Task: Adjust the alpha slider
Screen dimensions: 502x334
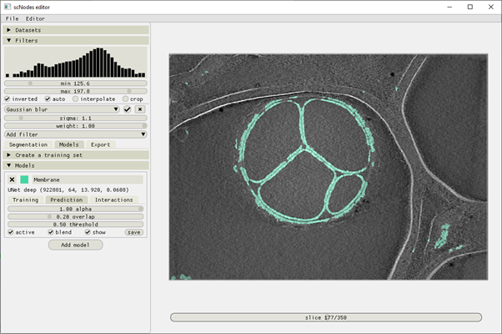Action: click(76, 209)
